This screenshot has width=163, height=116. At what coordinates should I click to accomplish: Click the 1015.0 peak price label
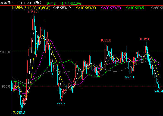(145, 39)
